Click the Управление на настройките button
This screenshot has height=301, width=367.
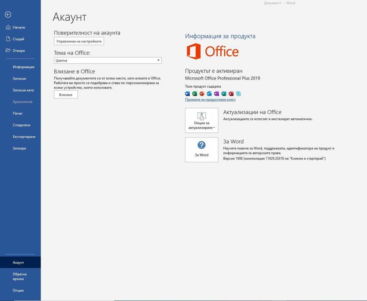[x=79, y=41]
